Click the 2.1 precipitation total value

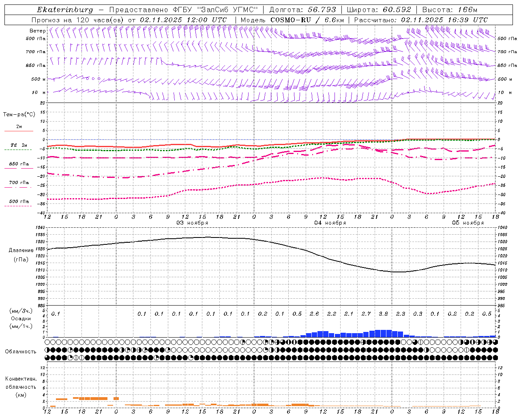349,314
